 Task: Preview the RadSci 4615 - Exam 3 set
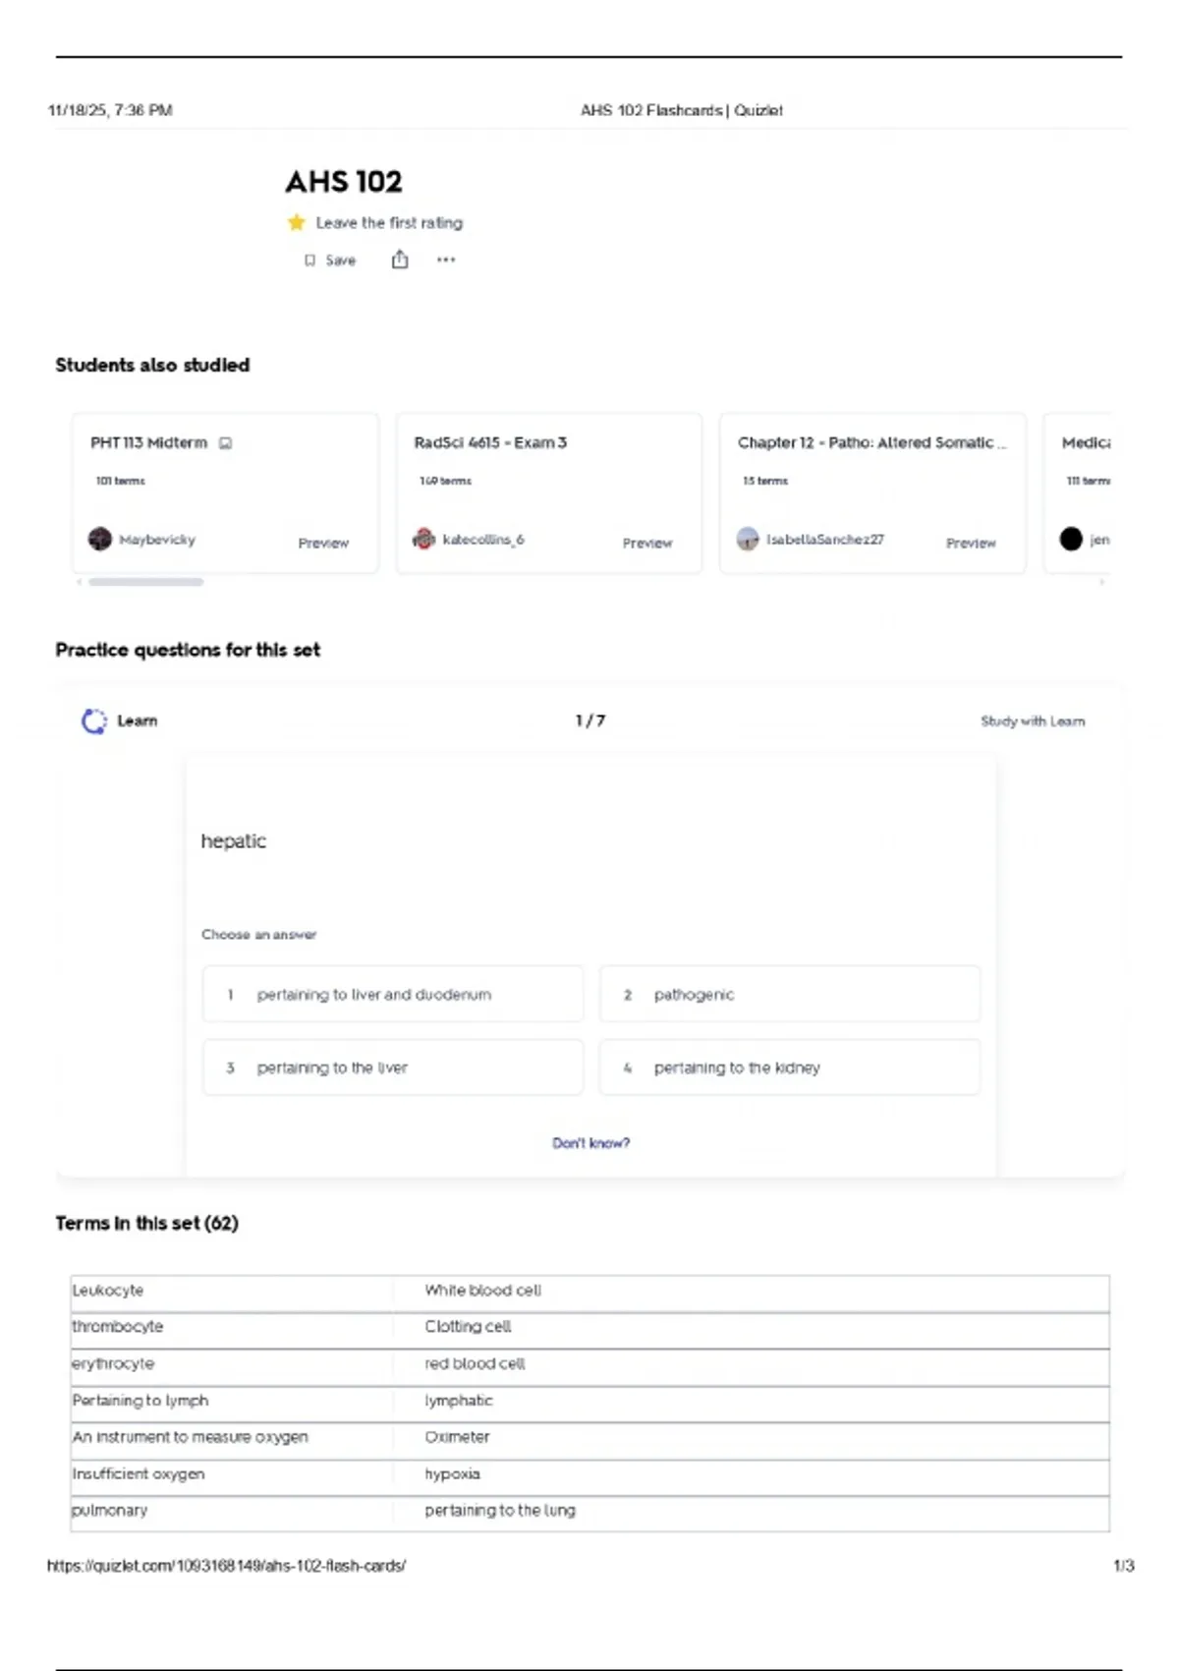tap(646, 543)
